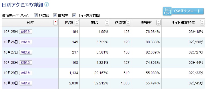Click the stay time 02分44秒
The width and height of the screenshot is (207, 103).
point(196,62)
